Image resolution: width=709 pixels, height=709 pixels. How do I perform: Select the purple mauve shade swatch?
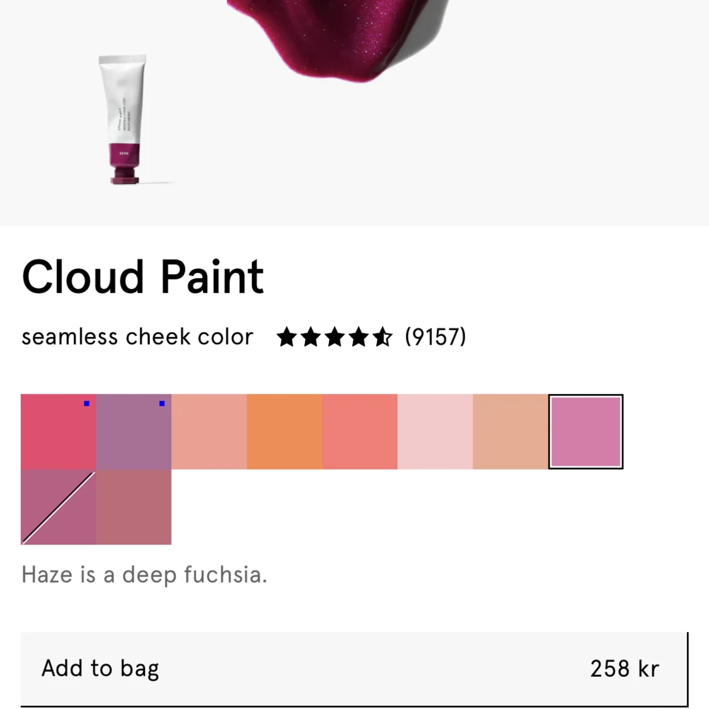[x=134, y=431]
